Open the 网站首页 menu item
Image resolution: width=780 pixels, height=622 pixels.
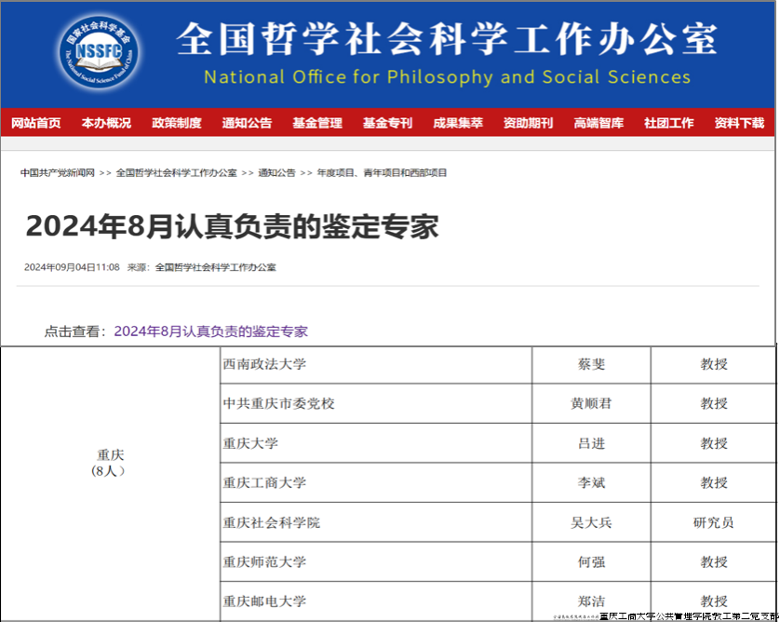(x=35, y=123)
